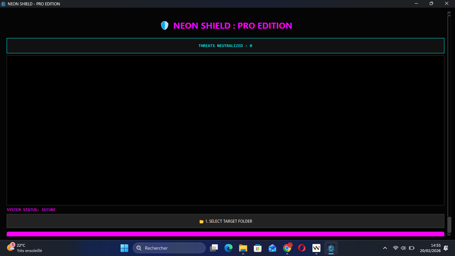This screenshot has width=455, height=256.
Task: Click the scrollbar down arrow
Action: click(449, 235)
